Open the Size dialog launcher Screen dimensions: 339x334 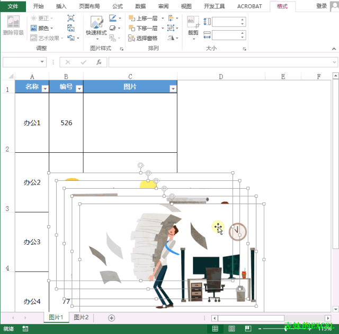point(244,49)
